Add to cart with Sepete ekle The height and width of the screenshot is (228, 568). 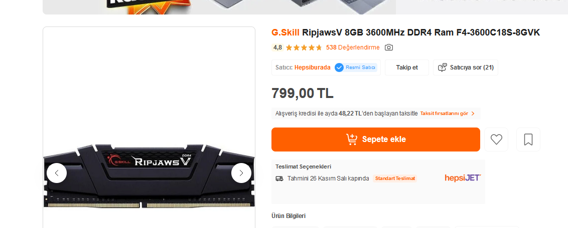pyautogui.click(x=376, y=139)
